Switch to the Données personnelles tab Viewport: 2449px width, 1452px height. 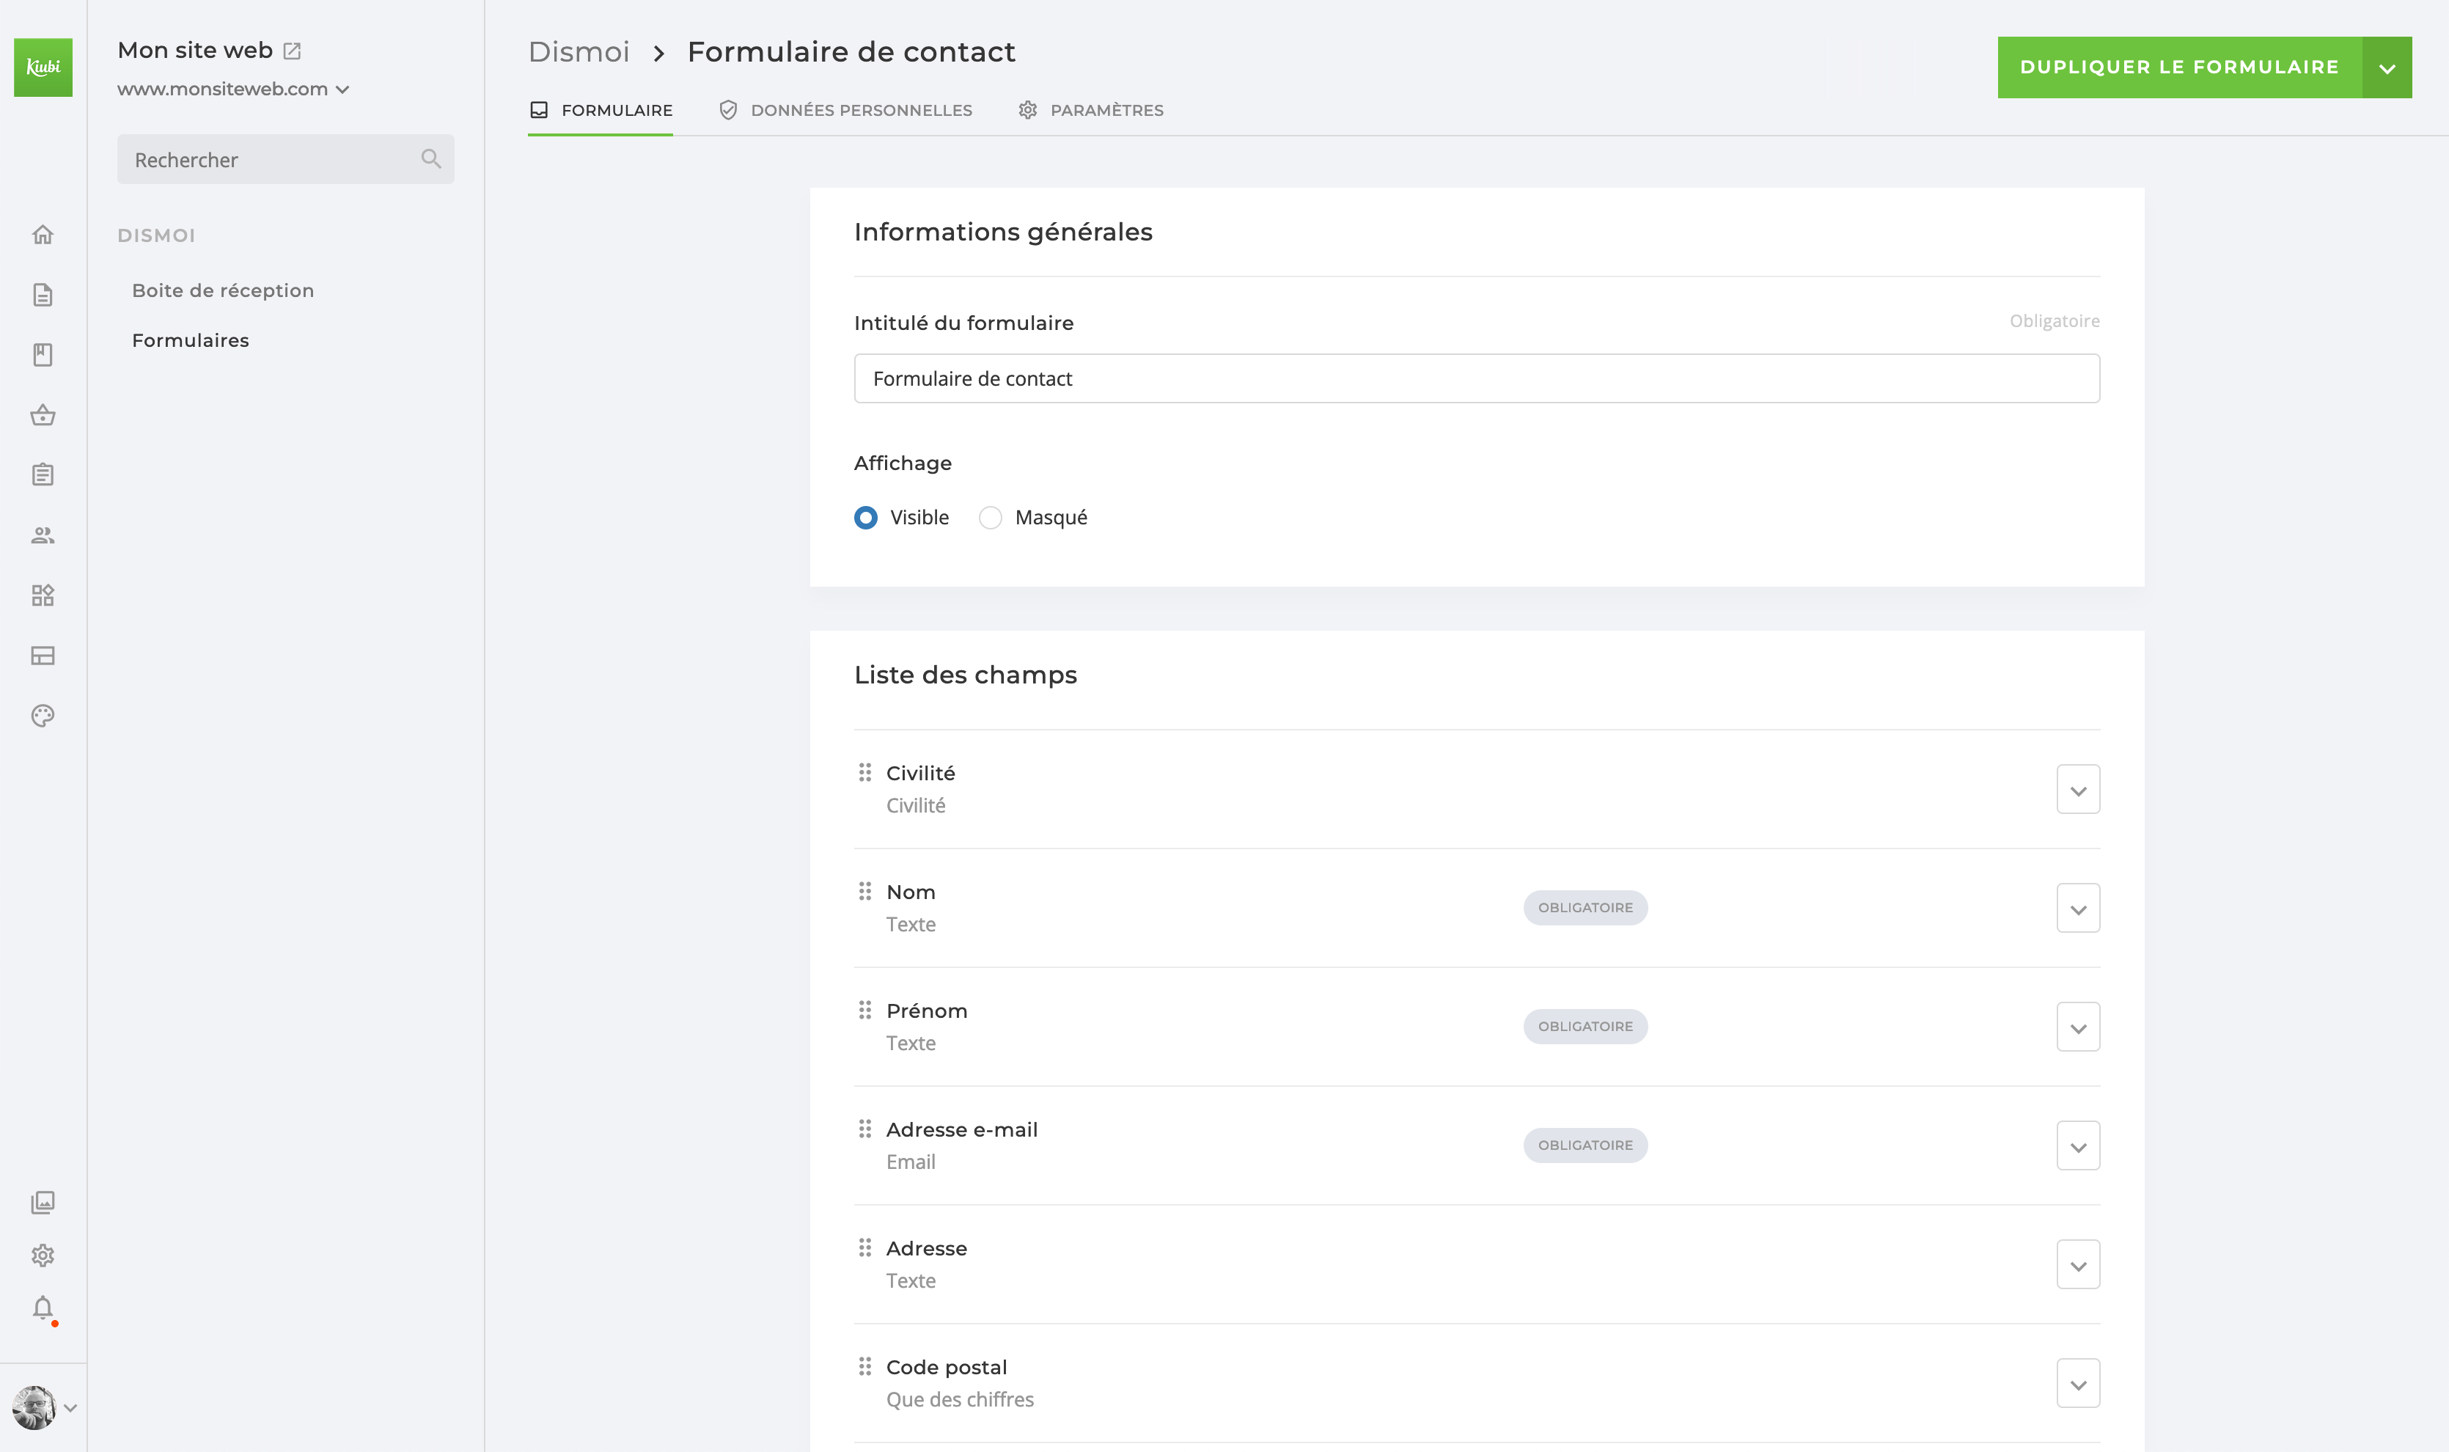[x=845, y=111]
